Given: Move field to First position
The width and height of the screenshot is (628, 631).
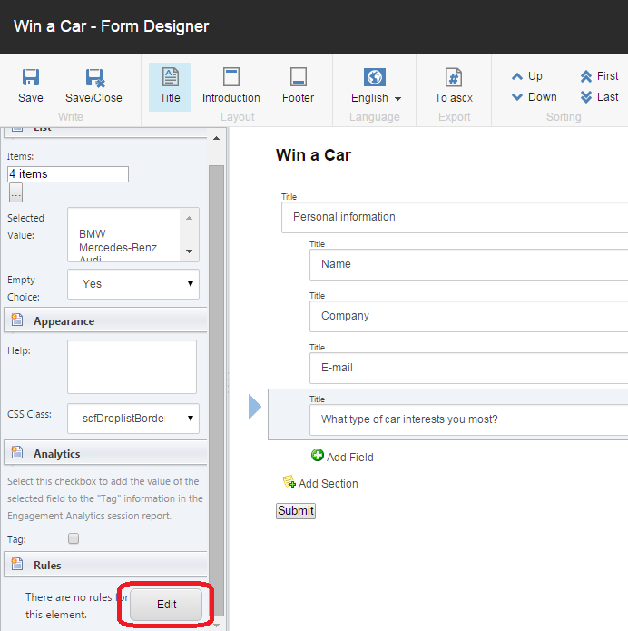Looking at the screenshot, I should point(599,76).
